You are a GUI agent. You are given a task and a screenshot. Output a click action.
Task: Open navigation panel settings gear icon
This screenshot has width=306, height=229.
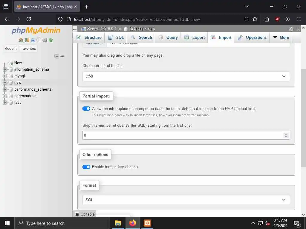(45, 40)
